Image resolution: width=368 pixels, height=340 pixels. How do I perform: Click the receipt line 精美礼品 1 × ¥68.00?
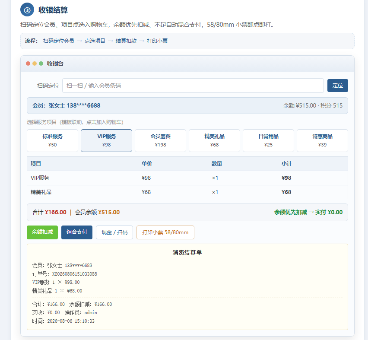57,291
